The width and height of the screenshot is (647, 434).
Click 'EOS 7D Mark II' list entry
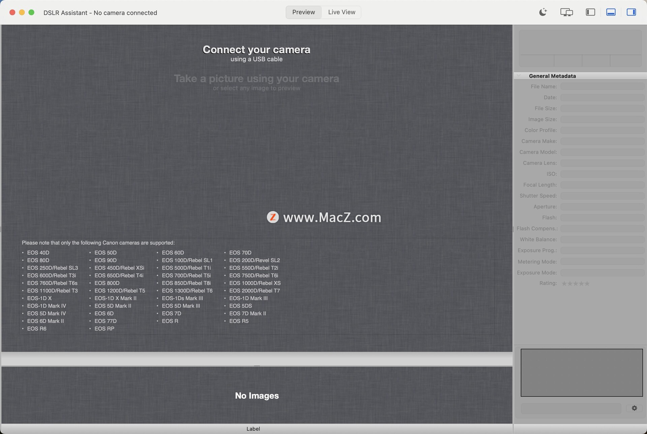click(248, 313)
